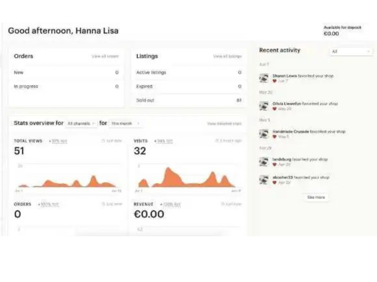Click the update-time icon in Total Views card
Screen dimensions: 377x282
coord(103,141)
